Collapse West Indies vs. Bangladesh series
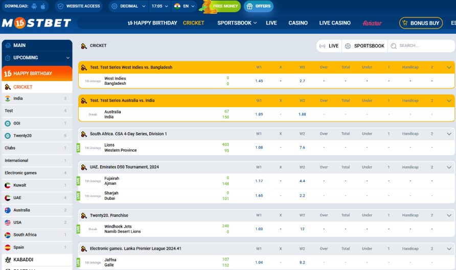The width and height of the screenshot is (456, 270). pyautogui.click(x=449, y=67)
